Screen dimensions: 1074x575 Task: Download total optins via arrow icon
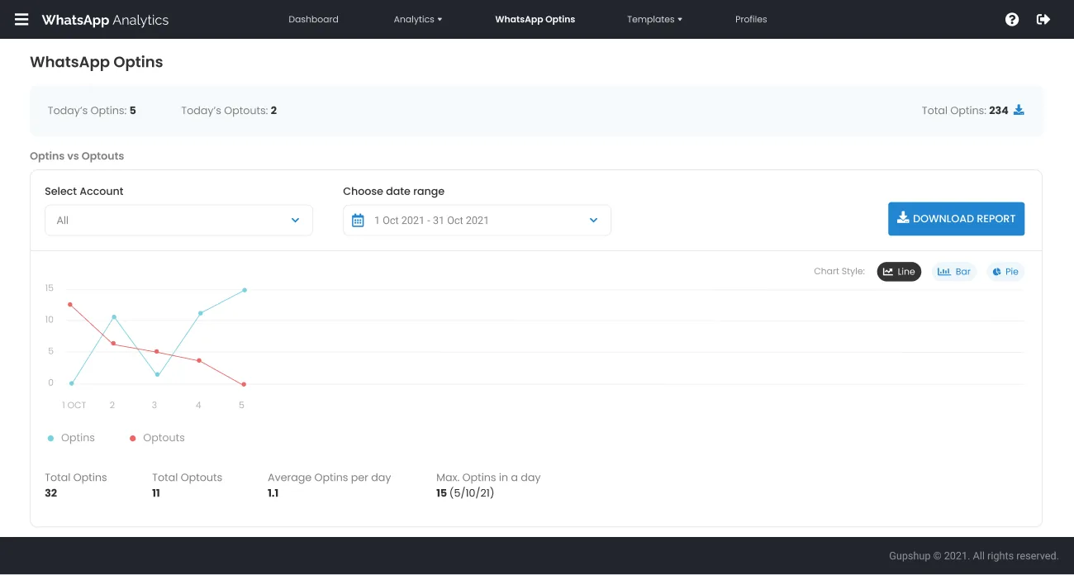click(1019, 110)
